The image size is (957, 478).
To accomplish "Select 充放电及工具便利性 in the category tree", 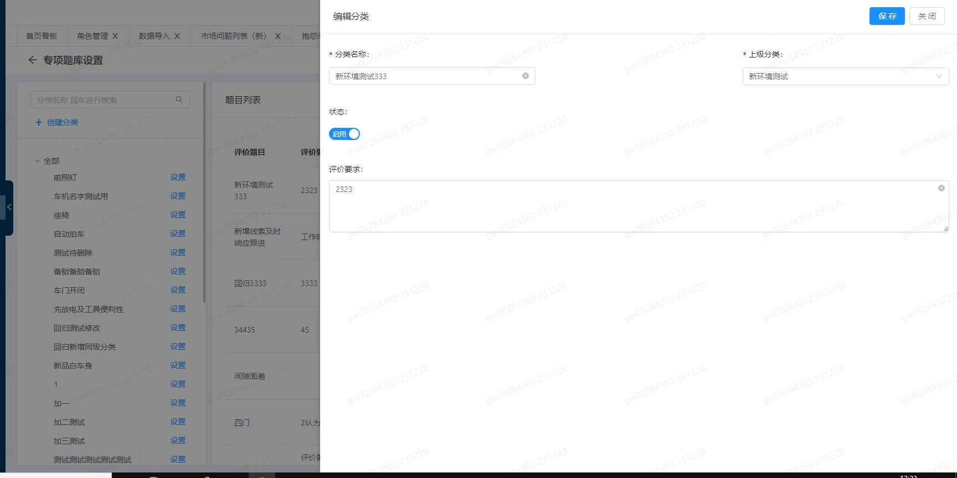I will [x=89, y=309].
